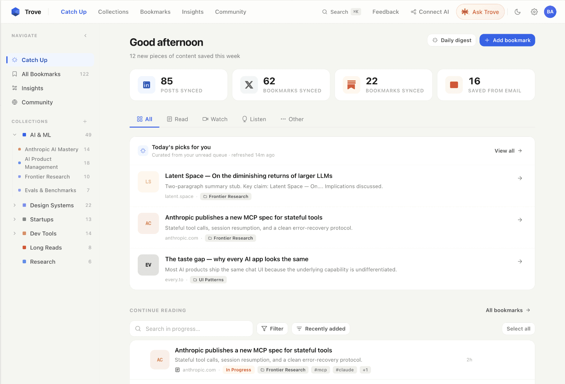Click the LS article thumbnail

click(x=148, y=182)
